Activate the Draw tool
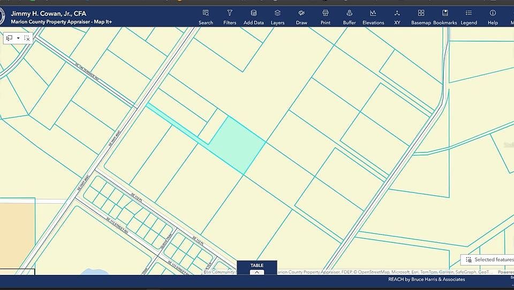The height and width of the screenshot is (290, 514). [301, 16]
